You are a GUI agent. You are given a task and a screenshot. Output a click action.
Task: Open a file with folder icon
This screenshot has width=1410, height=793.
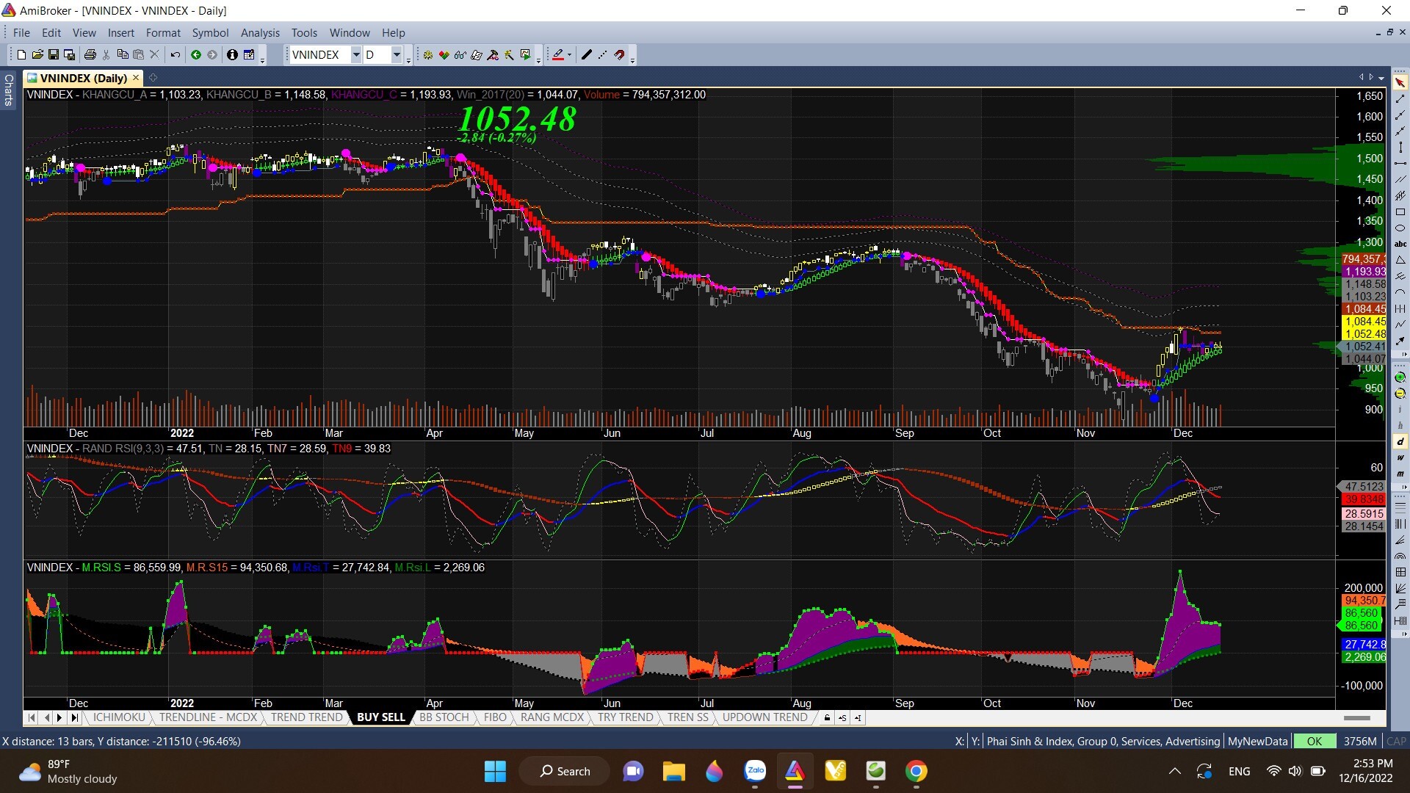coord(37,54)
